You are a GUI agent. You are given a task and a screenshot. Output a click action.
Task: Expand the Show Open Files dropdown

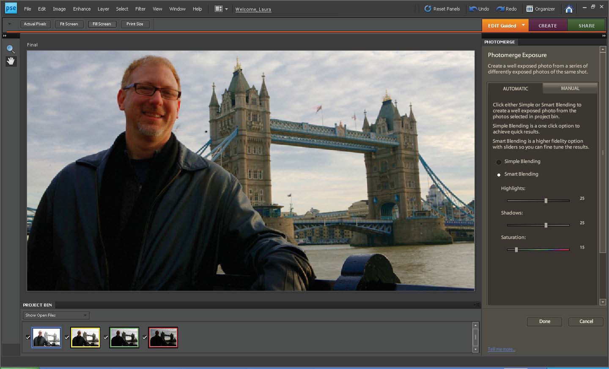56,315
